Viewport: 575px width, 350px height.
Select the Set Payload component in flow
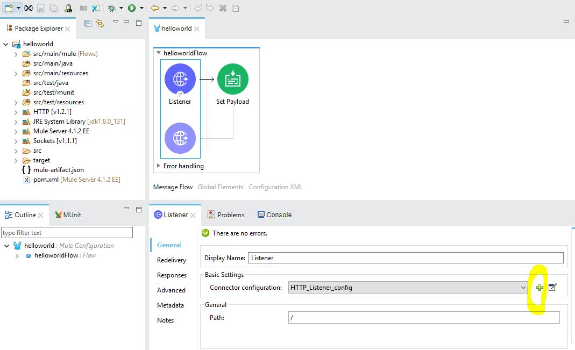[232, 80]
